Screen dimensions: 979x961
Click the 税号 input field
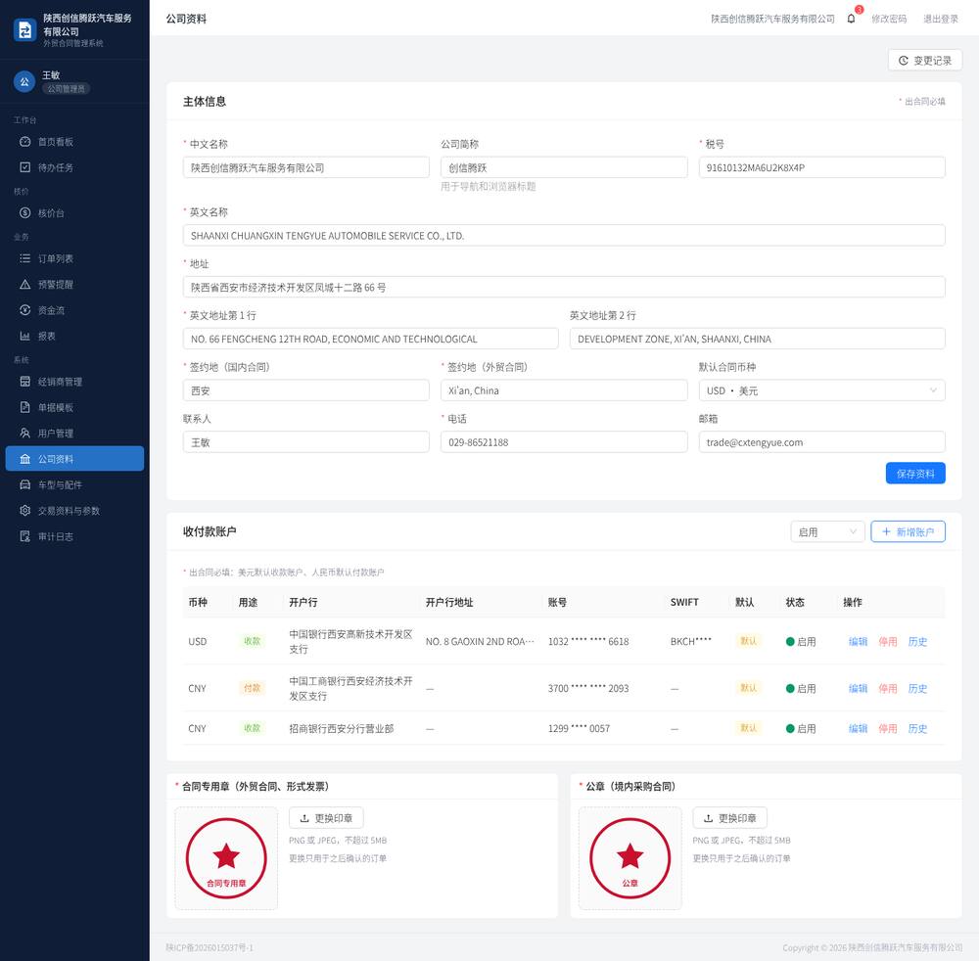[821, 167]
